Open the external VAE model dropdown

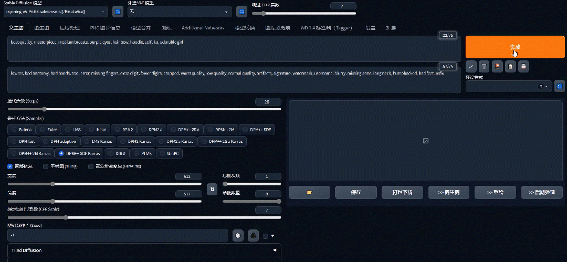pyautogui.click(x=180, y=12)
